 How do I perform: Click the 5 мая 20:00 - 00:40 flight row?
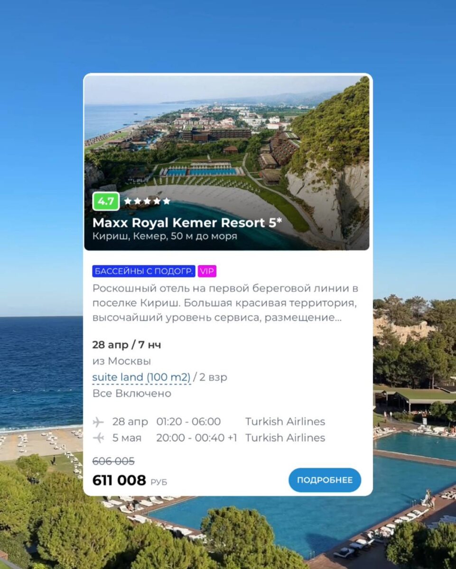click(x=209, y=438)
